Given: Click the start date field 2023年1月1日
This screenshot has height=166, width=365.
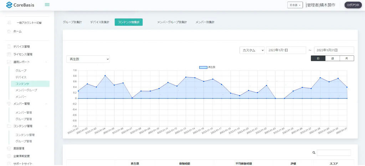Looking at the screenshot, I should coord(286,50).
